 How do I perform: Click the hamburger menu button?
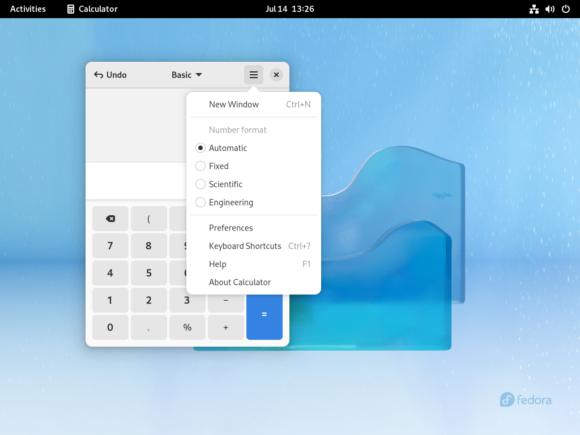click(x=253, y=75)
